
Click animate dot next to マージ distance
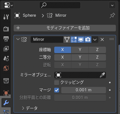110,90
